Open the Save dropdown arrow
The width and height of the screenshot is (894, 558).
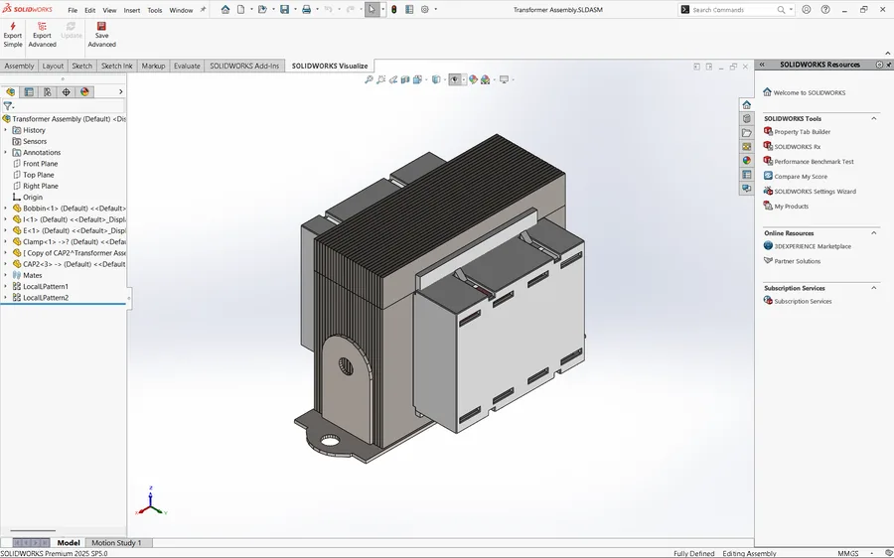coord(295,10)
